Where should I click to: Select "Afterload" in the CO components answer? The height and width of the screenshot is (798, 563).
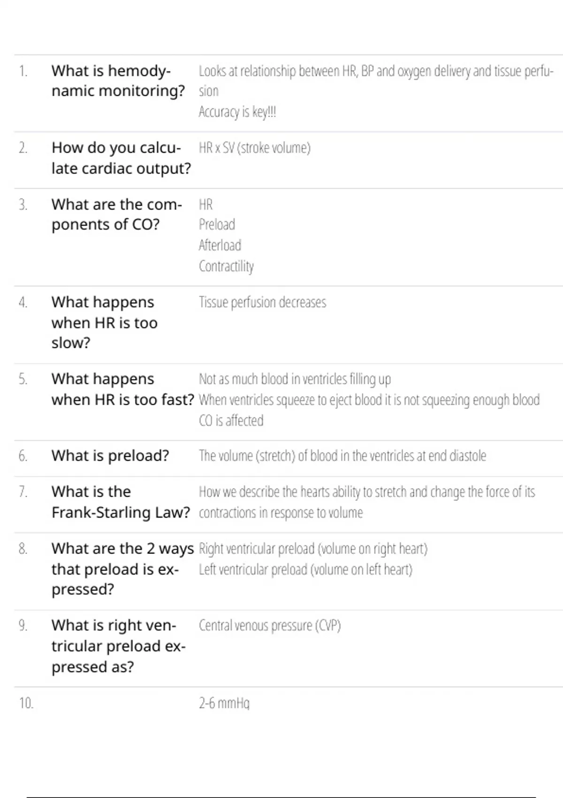220,246
